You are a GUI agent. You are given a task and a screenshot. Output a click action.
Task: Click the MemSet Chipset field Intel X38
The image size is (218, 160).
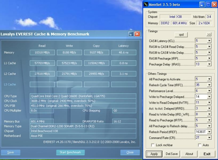click(x=175, y=17)
